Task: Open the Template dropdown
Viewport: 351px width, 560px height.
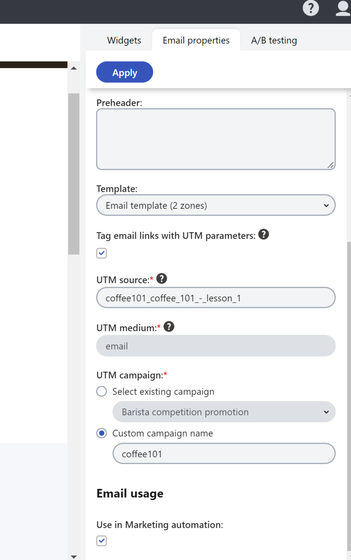Action: coord(216,205)
